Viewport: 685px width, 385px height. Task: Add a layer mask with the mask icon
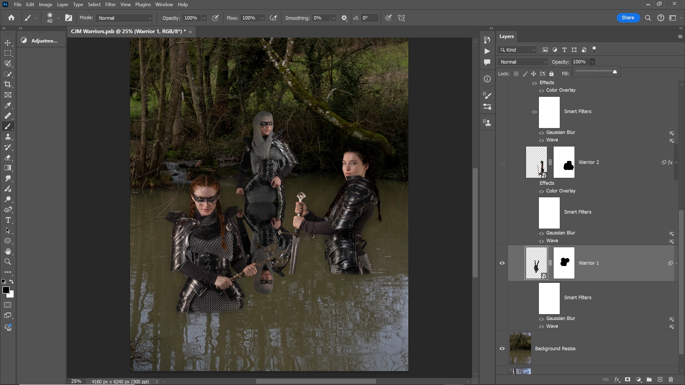627,379
